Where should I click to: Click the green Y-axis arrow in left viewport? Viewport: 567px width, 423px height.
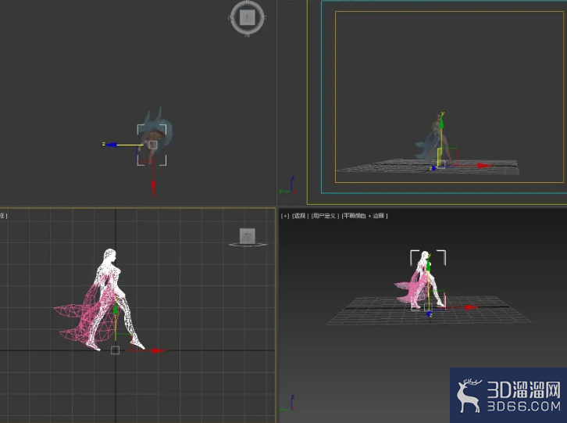pyautogui.click(x=116, y=309)
